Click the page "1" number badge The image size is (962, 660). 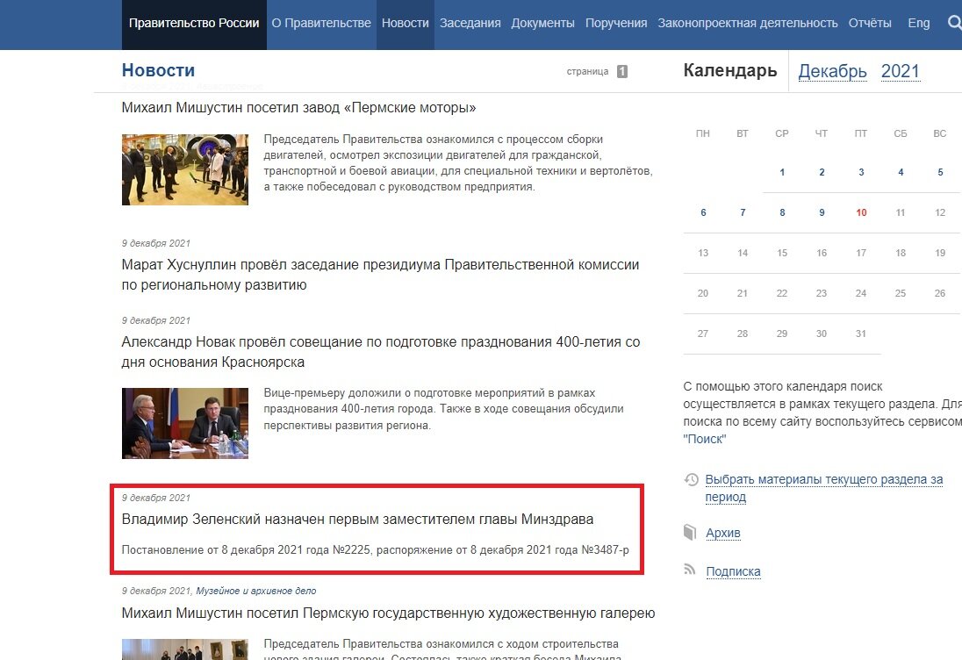622,71
